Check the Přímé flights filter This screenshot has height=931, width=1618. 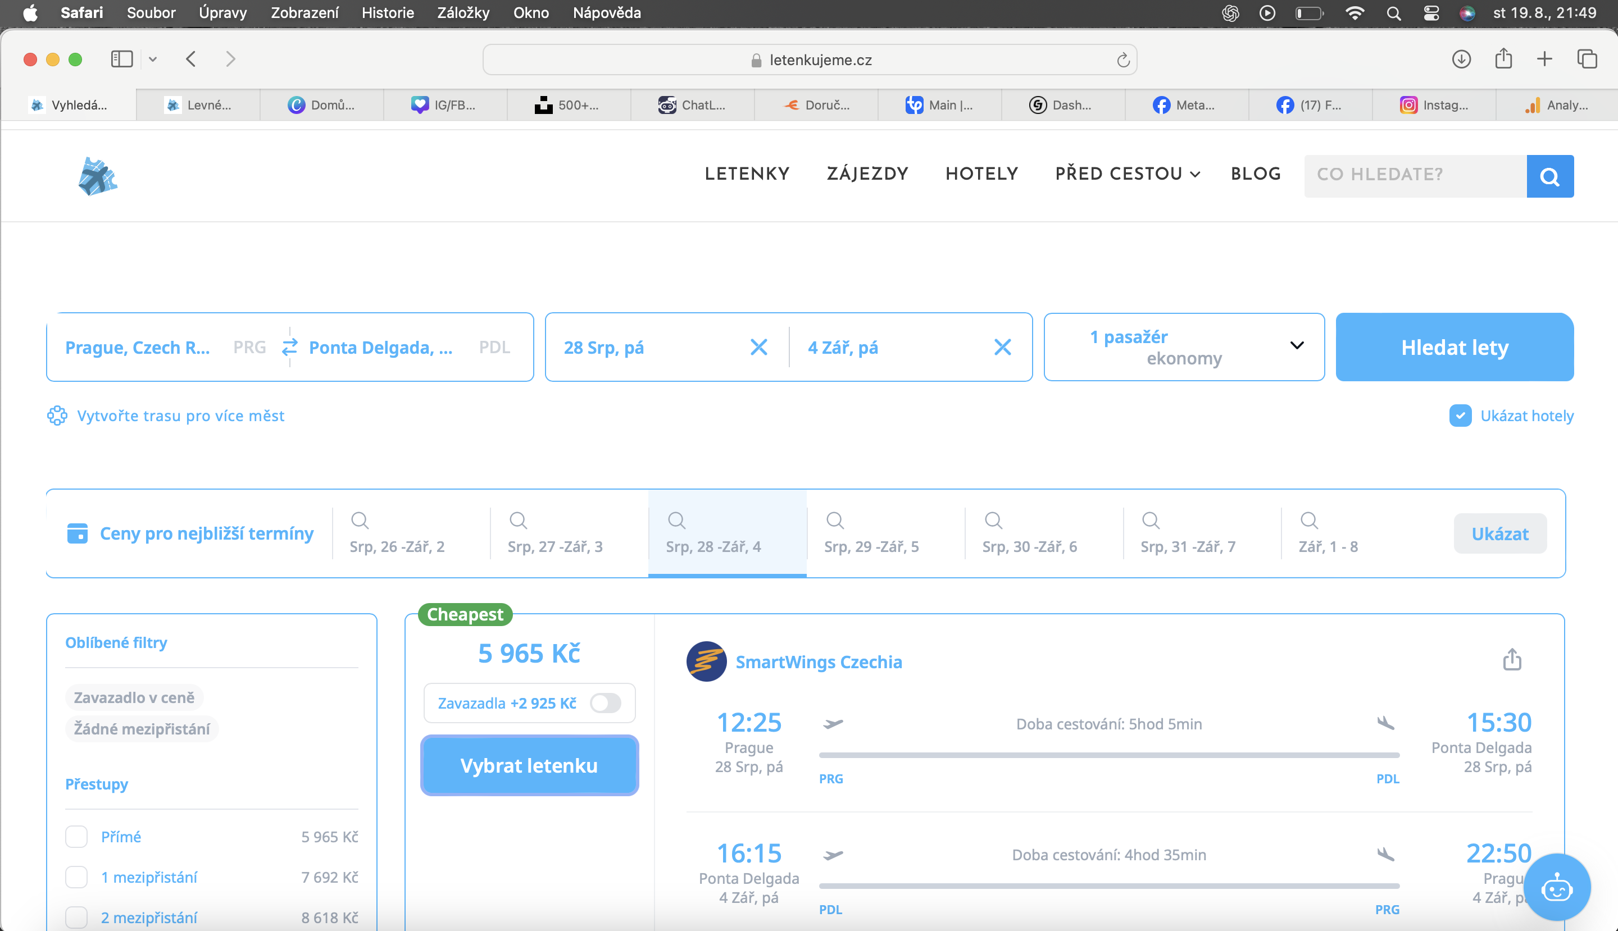click(x=76, y=836)
